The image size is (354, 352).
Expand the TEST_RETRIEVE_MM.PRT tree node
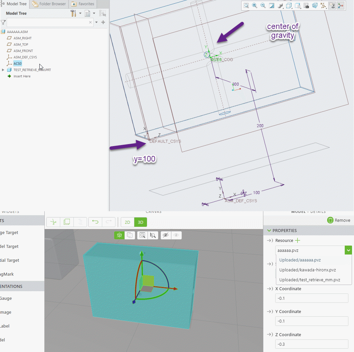tap(3, 70)
